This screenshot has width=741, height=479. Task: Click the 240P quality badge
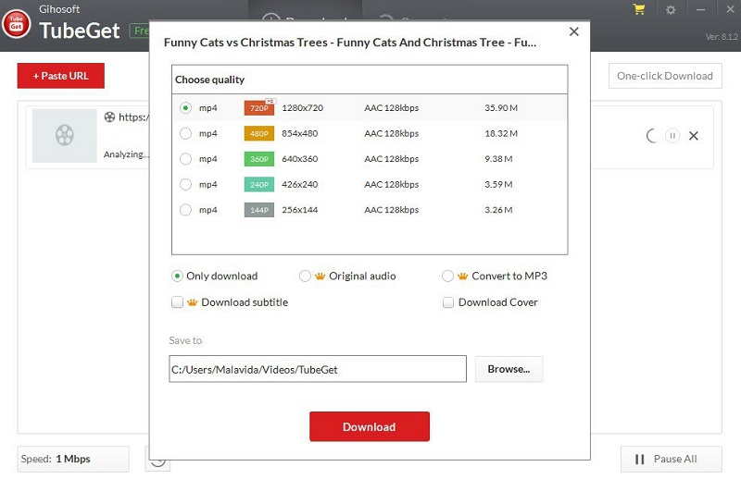coord(259,185)
